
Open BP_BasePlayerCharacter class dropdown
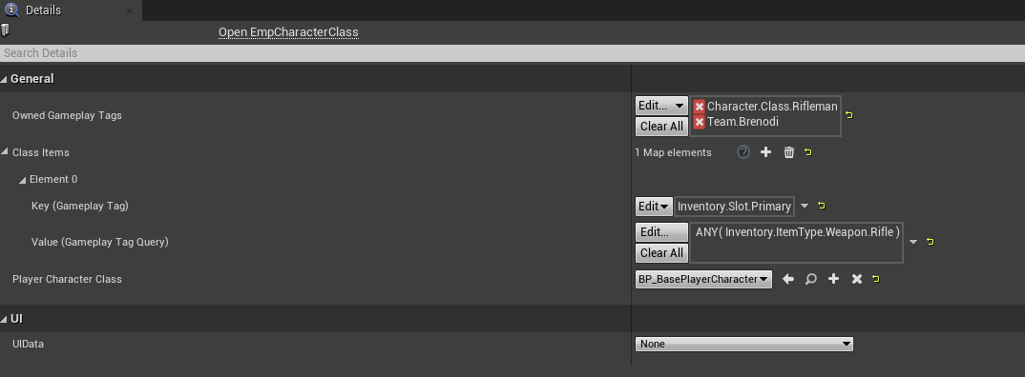tap(703, 279)
